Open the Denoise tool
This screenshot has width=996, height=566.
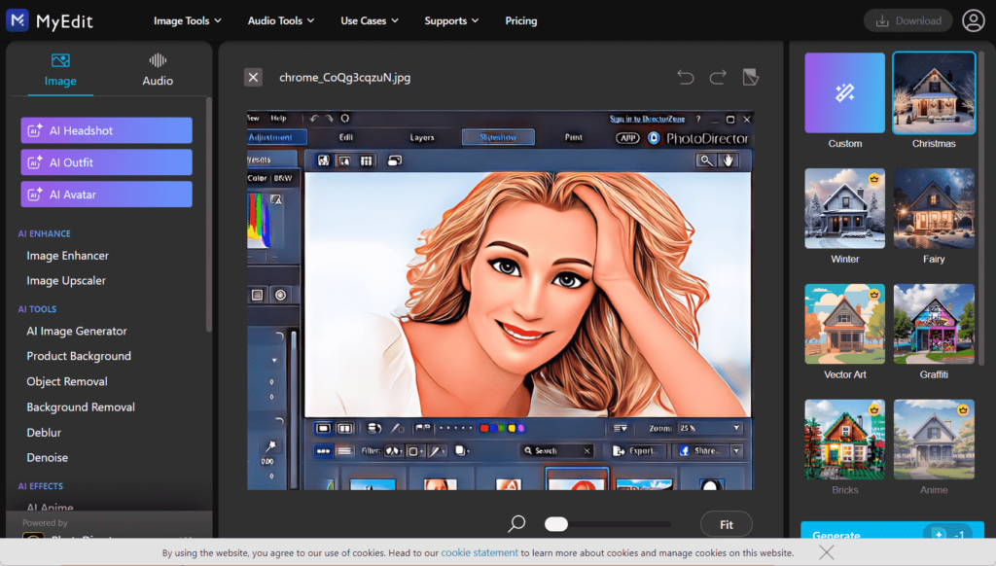pos(47,457)
